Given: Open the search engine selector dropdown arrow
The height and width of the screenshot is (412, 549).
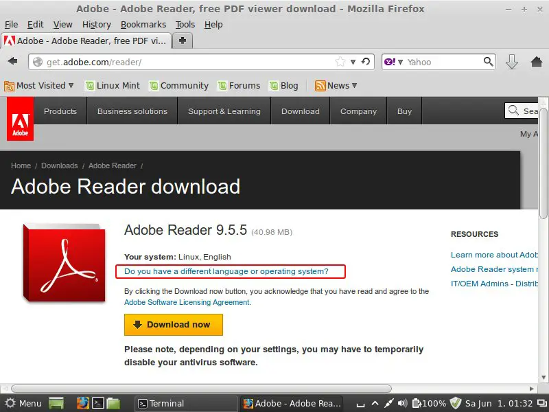Looking at the screenshot, I should pyautogui.click(x=400, y=62).
